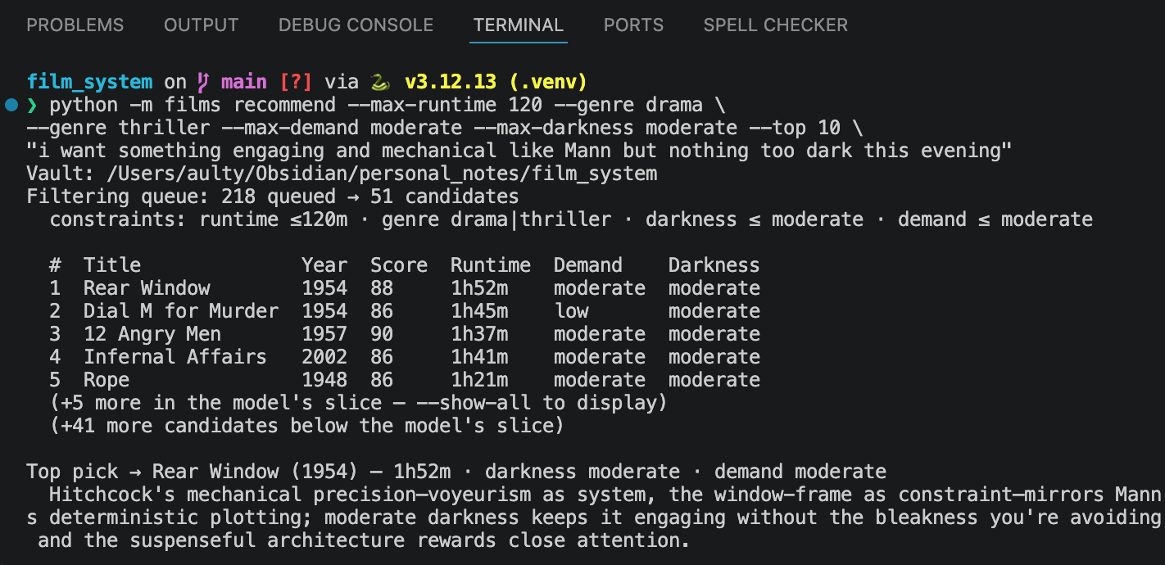
Task: Click the v3.12.13 (.venv) version text
Action: 496,82
